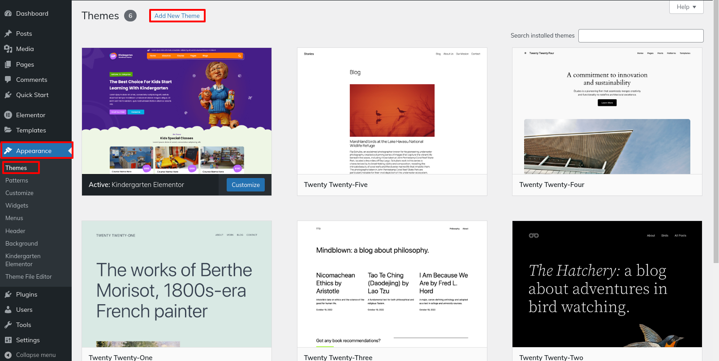
Task: Click the themes count badge 6
Action: coord(130,16)
